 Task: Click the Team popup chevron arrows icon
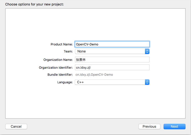(x=147, y=51)
